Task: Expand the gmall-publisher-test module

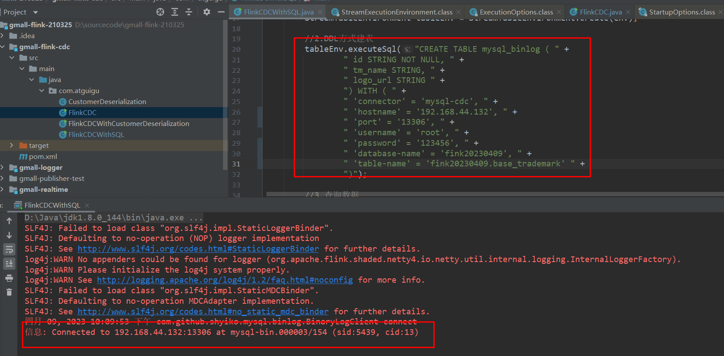Action: pos(2,178)
